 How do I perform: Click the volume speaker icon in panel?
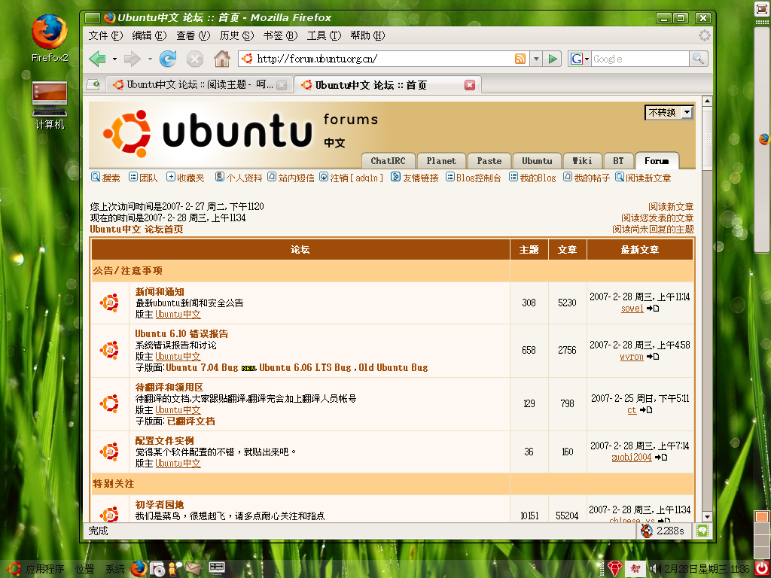(x=655, y=569)
